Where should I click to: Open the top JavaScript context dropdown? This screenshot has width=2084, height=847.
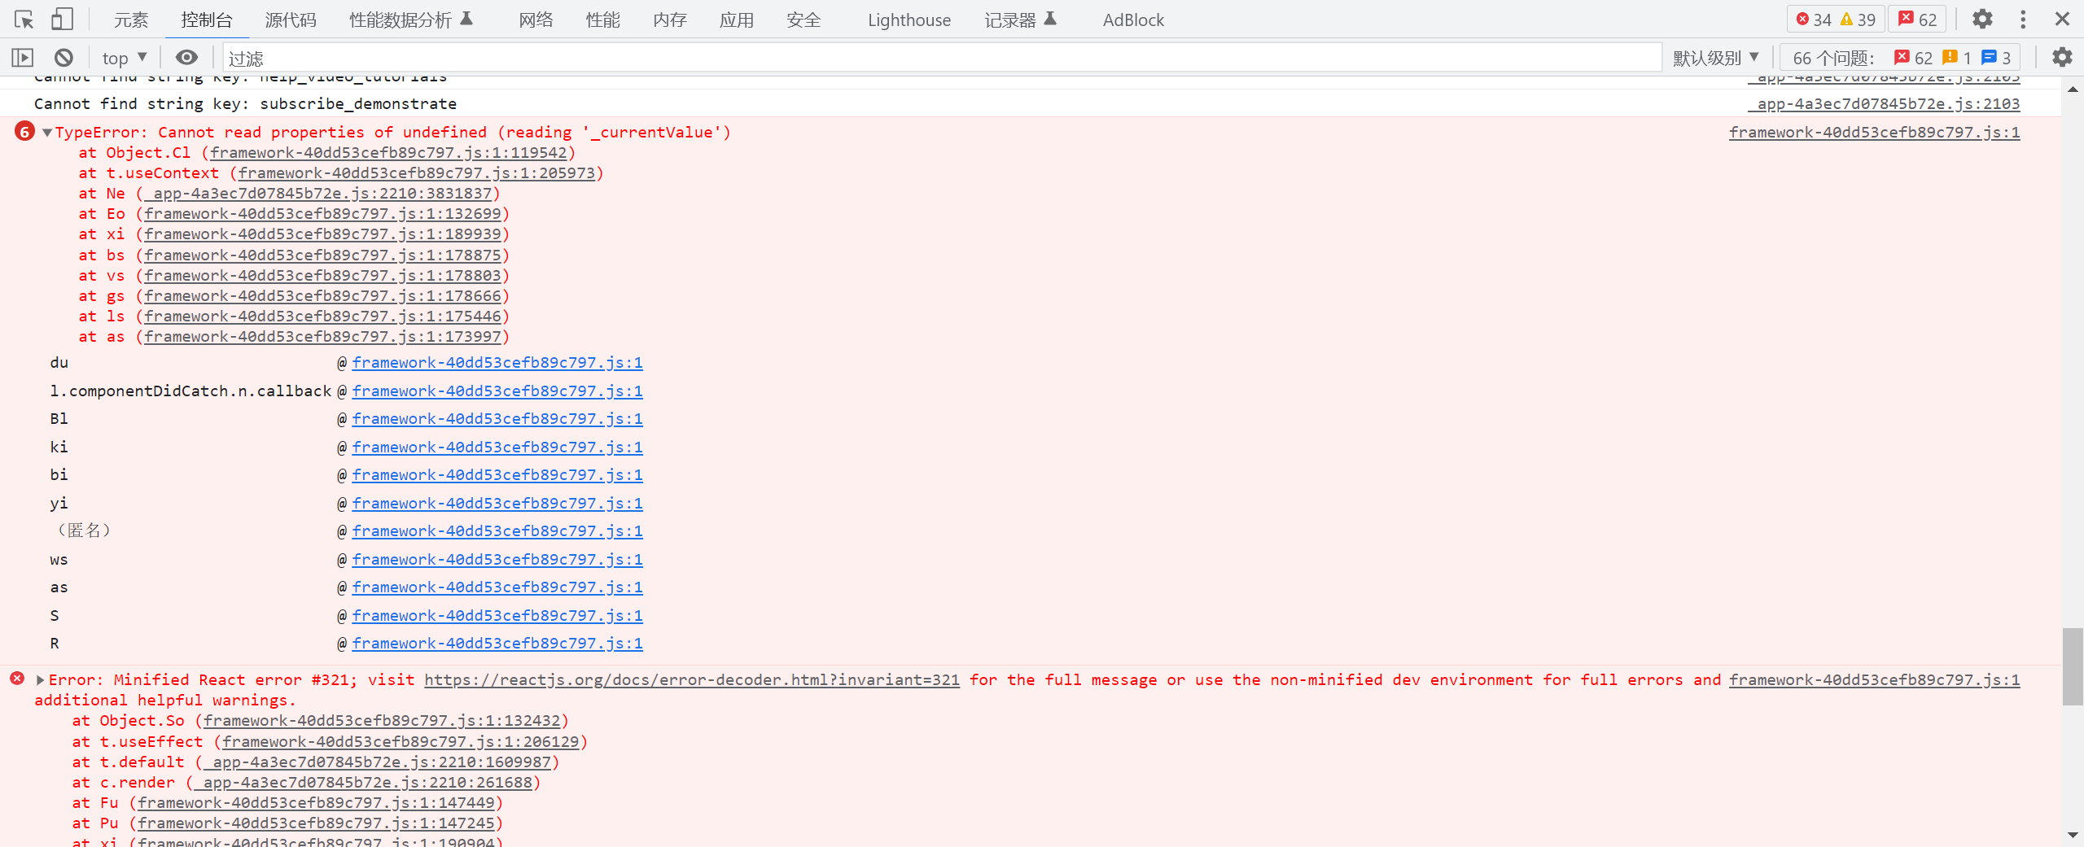click(125, 58)
